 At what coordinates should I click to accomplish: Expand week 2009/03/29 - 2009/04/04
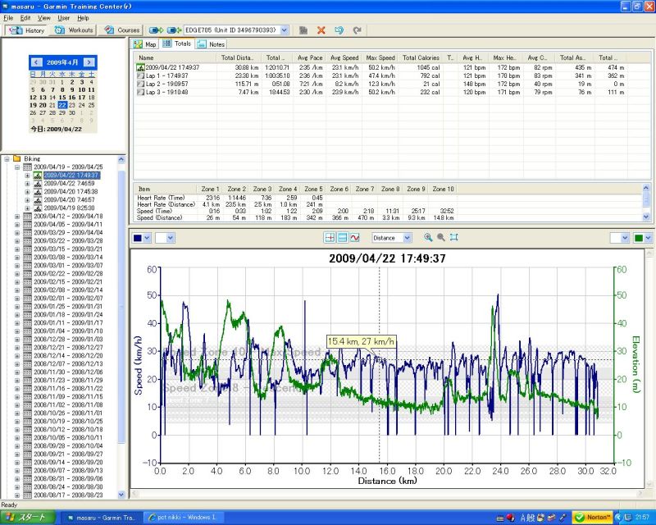[17, 233]
